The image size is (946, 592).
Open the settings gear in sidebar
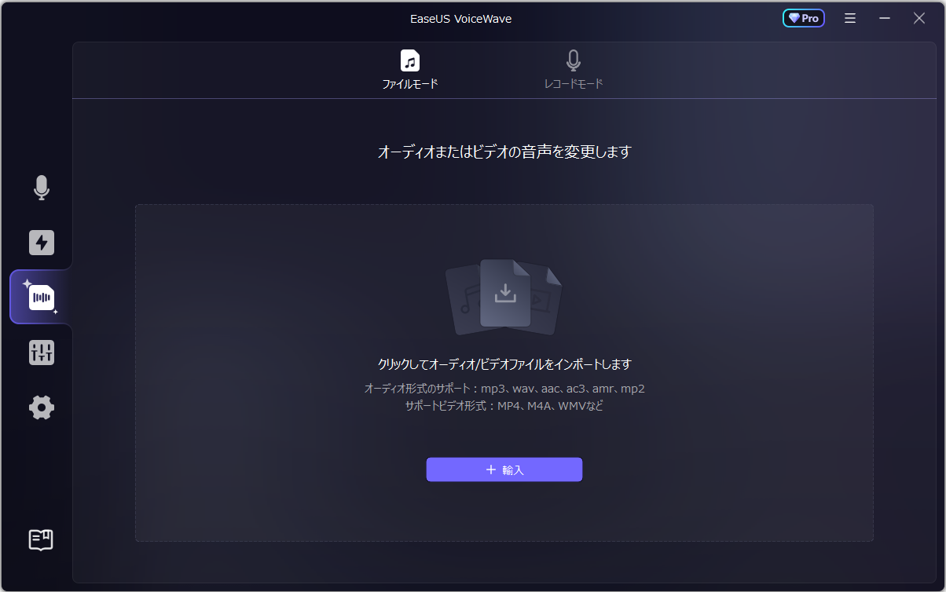[x=41, y=407]
